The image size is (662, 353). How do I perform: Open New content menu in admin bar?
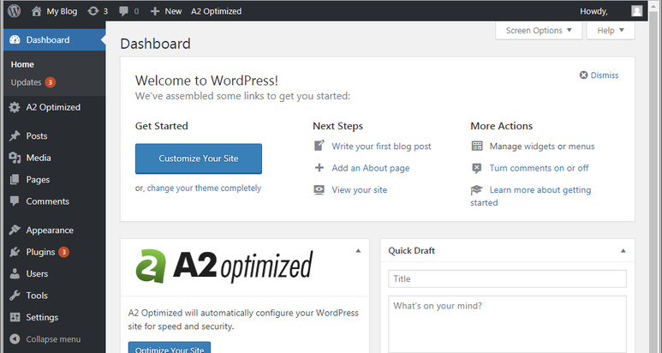(x=165, y=11)
